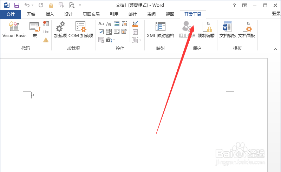Toggle Design Mode for controls

135,24
